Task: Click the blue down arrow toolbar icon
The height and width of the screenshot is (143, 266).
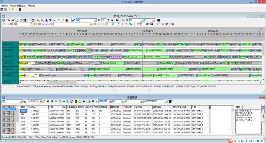Action: tap(50, 20)
